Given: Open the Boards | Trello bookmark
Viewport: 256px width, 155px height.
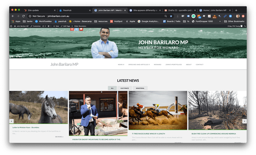Looking at the screenshot, I should [x=172, y=21].
